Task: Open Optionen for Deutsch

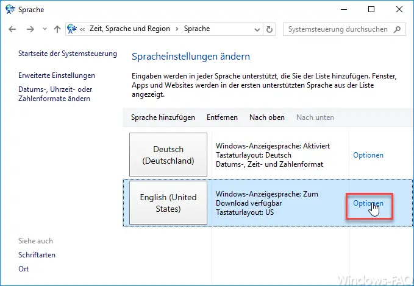Action: click(x=368, y=155)
